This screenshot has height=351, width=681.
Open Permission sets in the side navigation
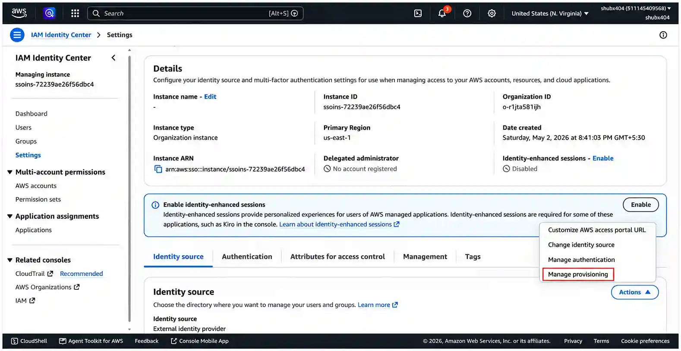pyautogui.click(x=38, y=199)
